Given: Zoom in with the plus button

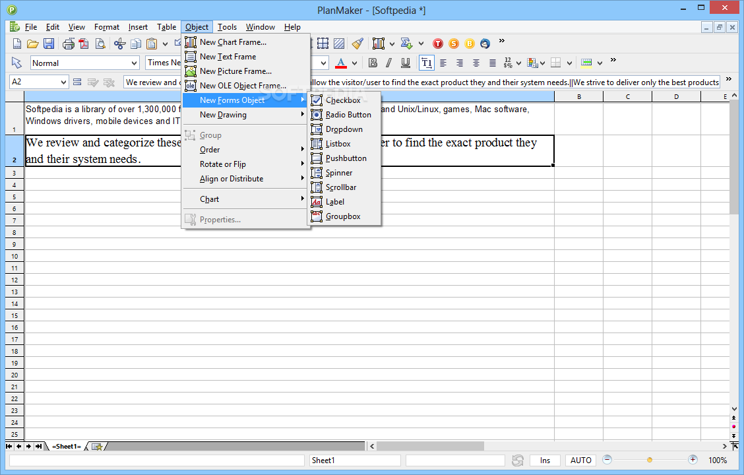Looking at the screenshot, I should (x=693, y=459).
